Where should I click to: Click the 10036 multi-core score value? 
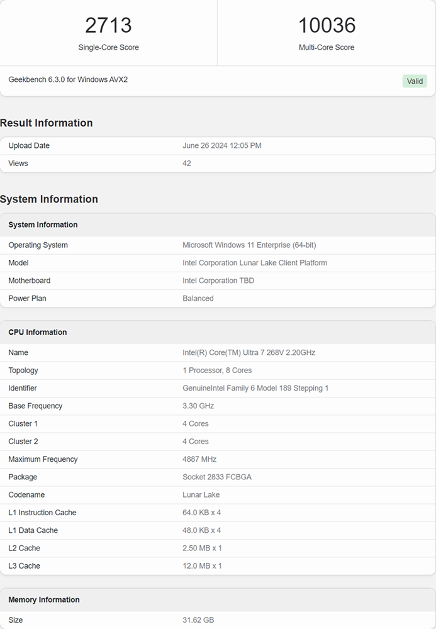[x=327, y=25]
